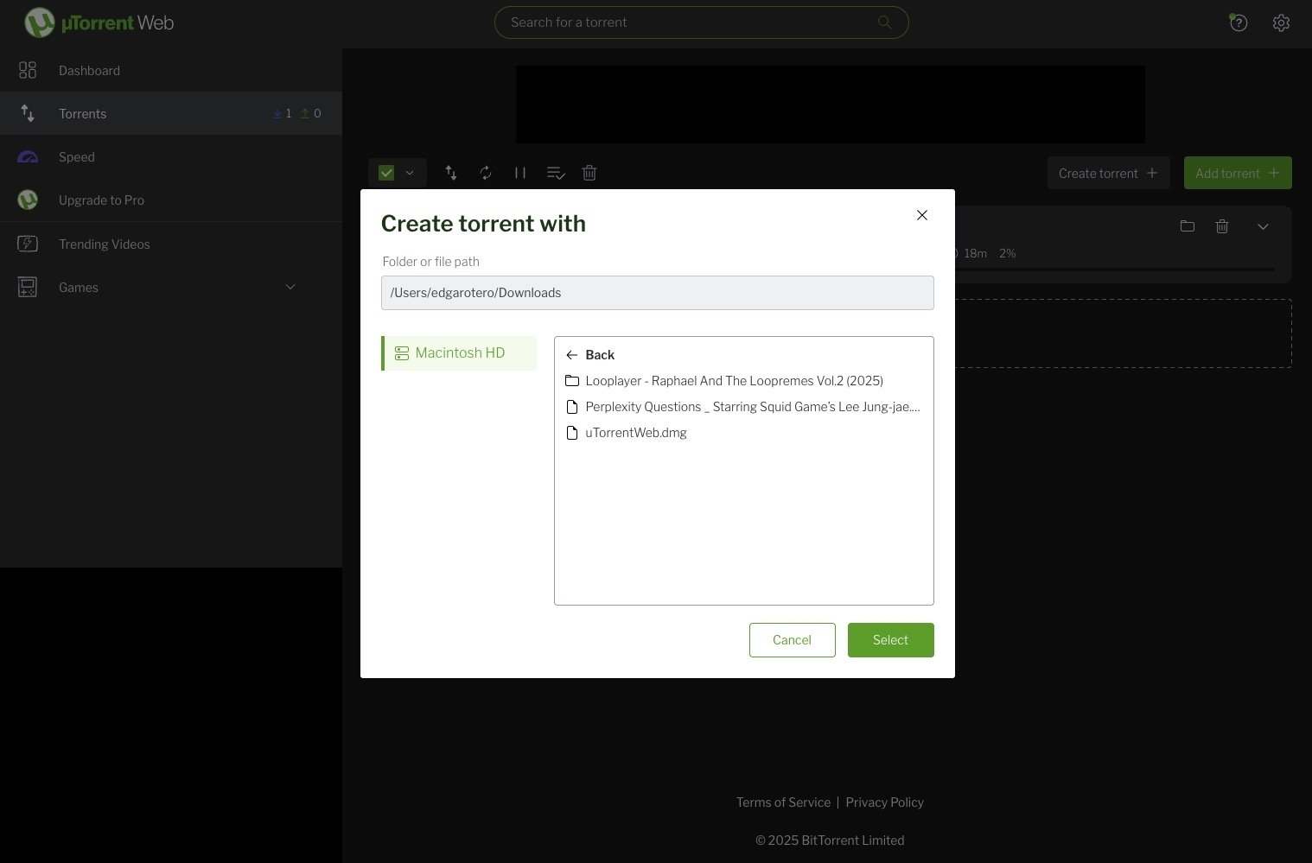Toggle the select-all green checkbox

pos(386,173)
